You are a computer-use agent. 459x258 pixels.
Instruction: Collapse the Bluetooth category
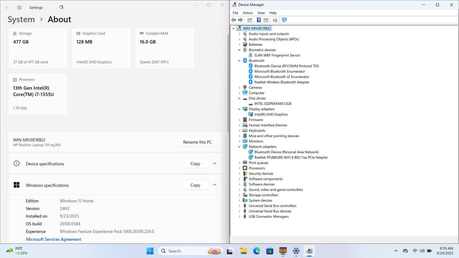pos(239,61)
